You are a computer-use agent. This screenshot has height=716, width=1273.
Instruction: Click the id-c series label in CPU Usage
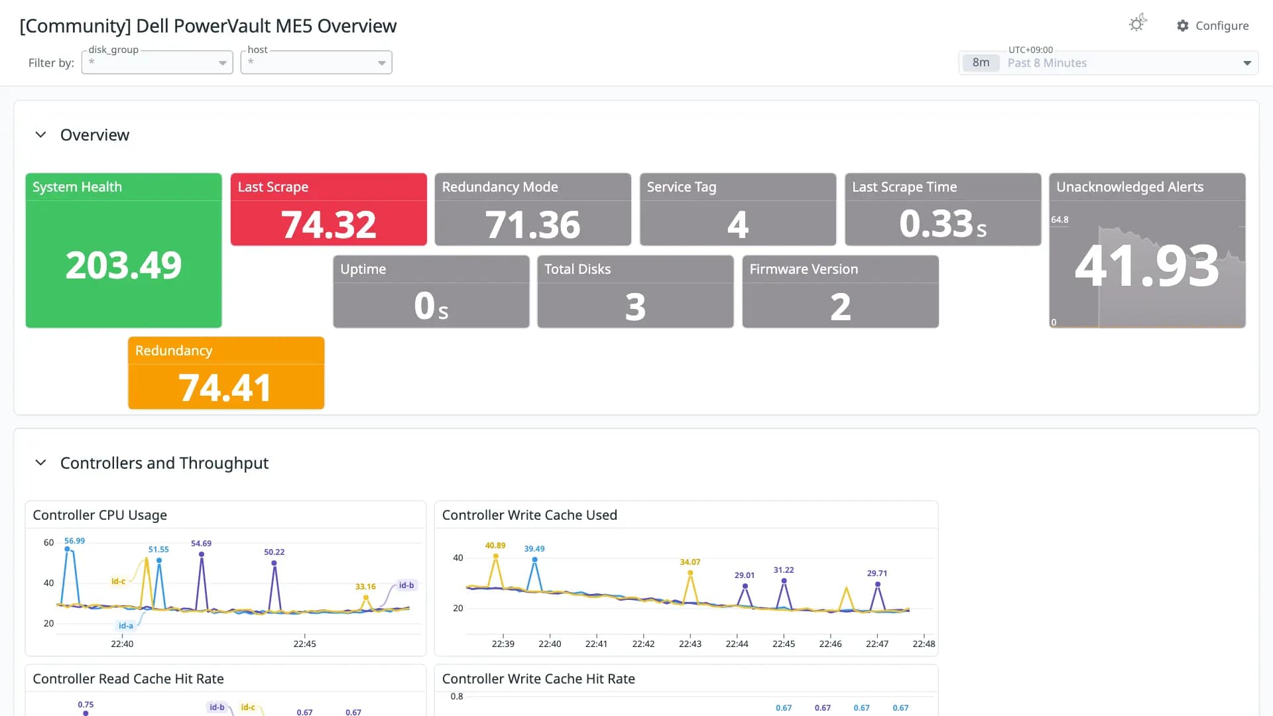click(118, 581)
